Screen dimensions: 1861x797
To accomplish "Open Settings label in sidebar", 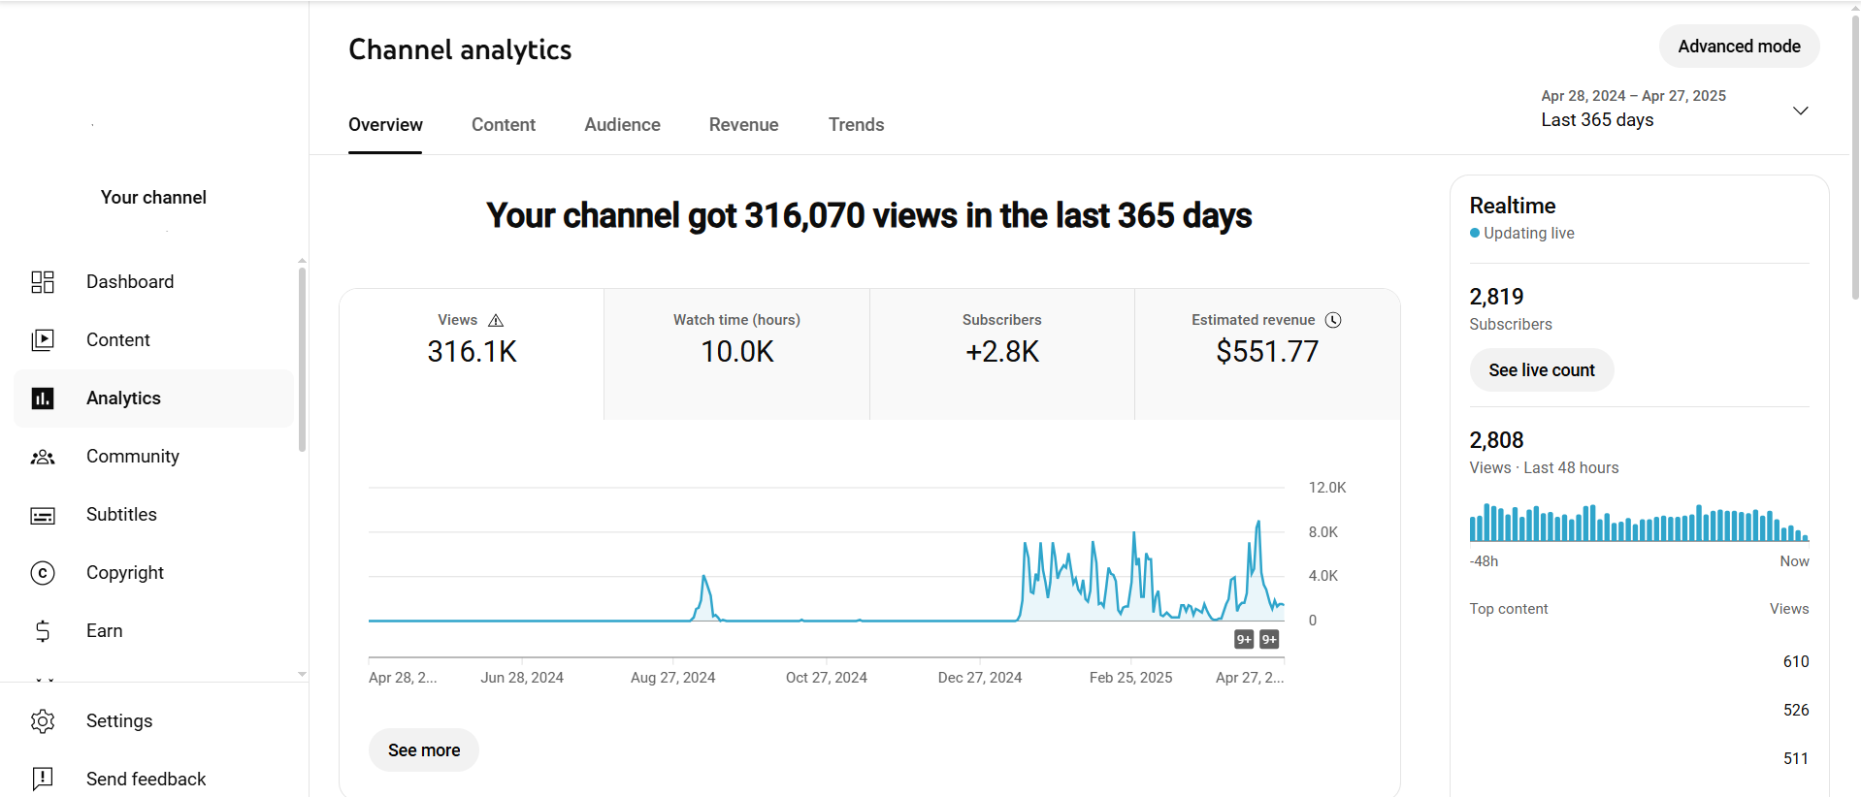I will tap(119, 721).
